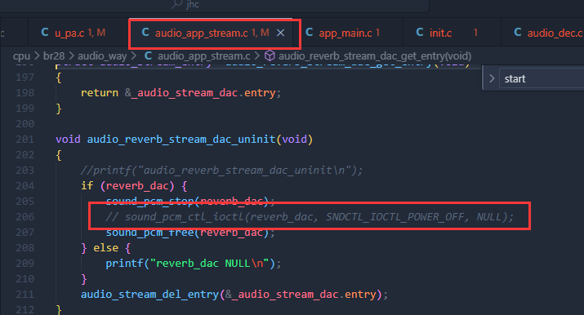Click the function name audio_reverb_stream_dac_uninit
The image size is (584, 315).
tap(181, 140)
